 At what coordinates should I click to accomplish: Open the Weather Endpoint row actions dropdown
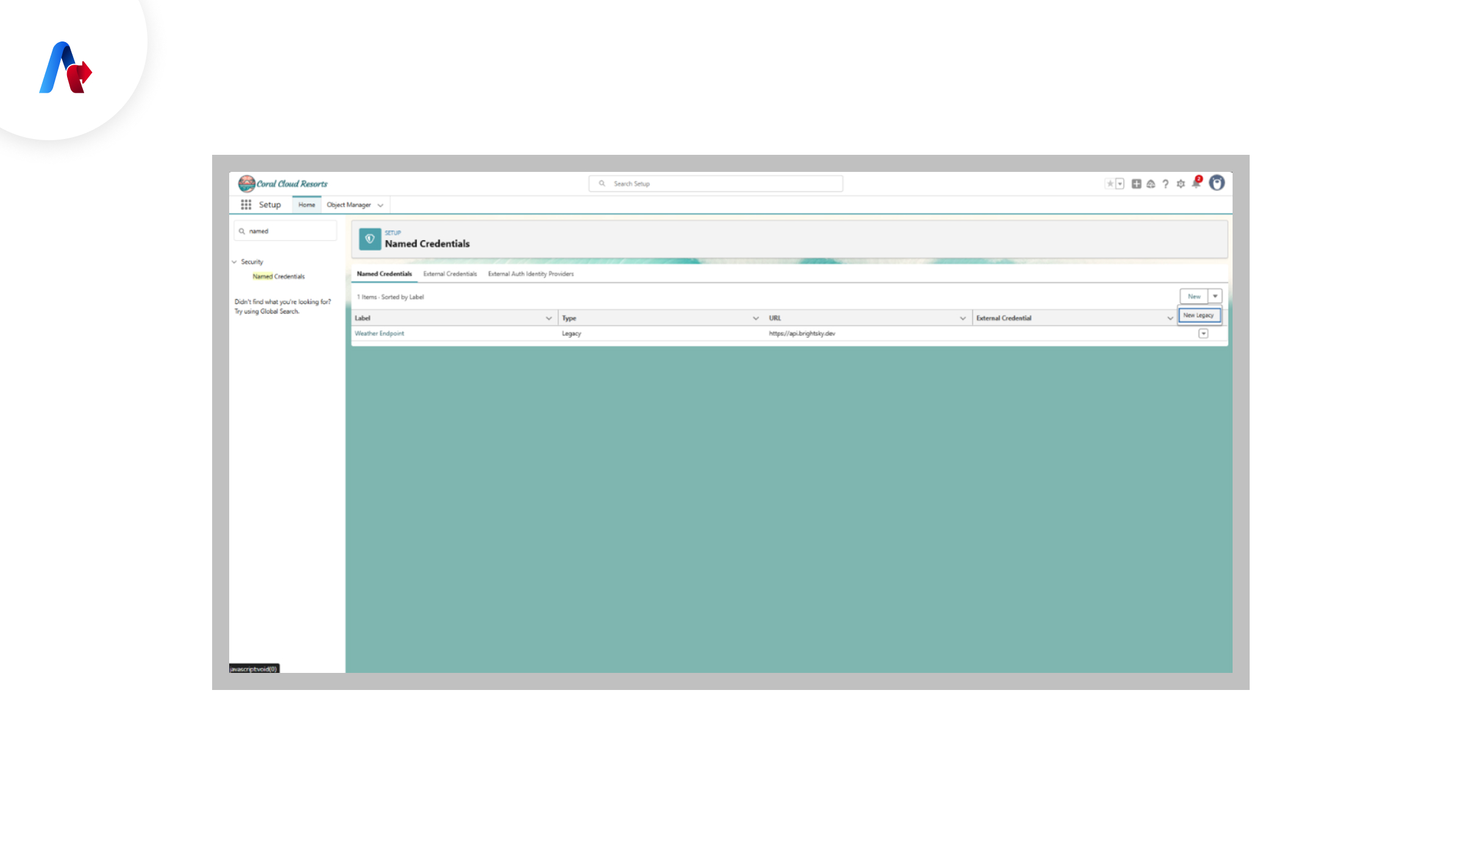(x=1203, y=333)
